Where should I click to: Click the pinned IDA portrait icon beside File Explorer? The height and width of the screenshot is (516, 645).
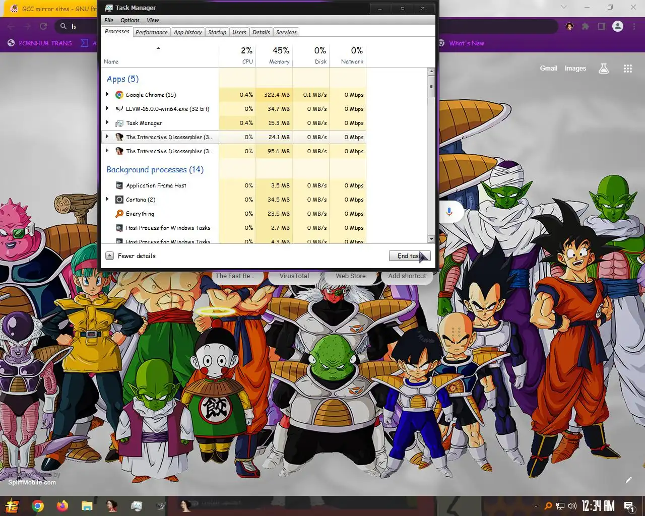tap(112, 506)
